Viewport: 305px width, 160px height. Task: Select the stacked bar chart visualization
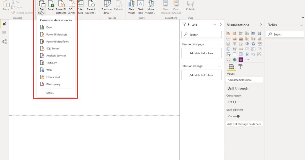tap(229, 33)
